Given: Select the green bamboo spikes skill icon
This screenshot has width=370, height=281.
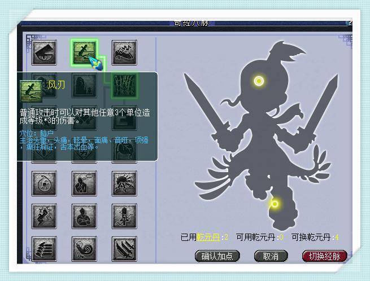Looking at the screenshot, I should [x=124, y=85].
